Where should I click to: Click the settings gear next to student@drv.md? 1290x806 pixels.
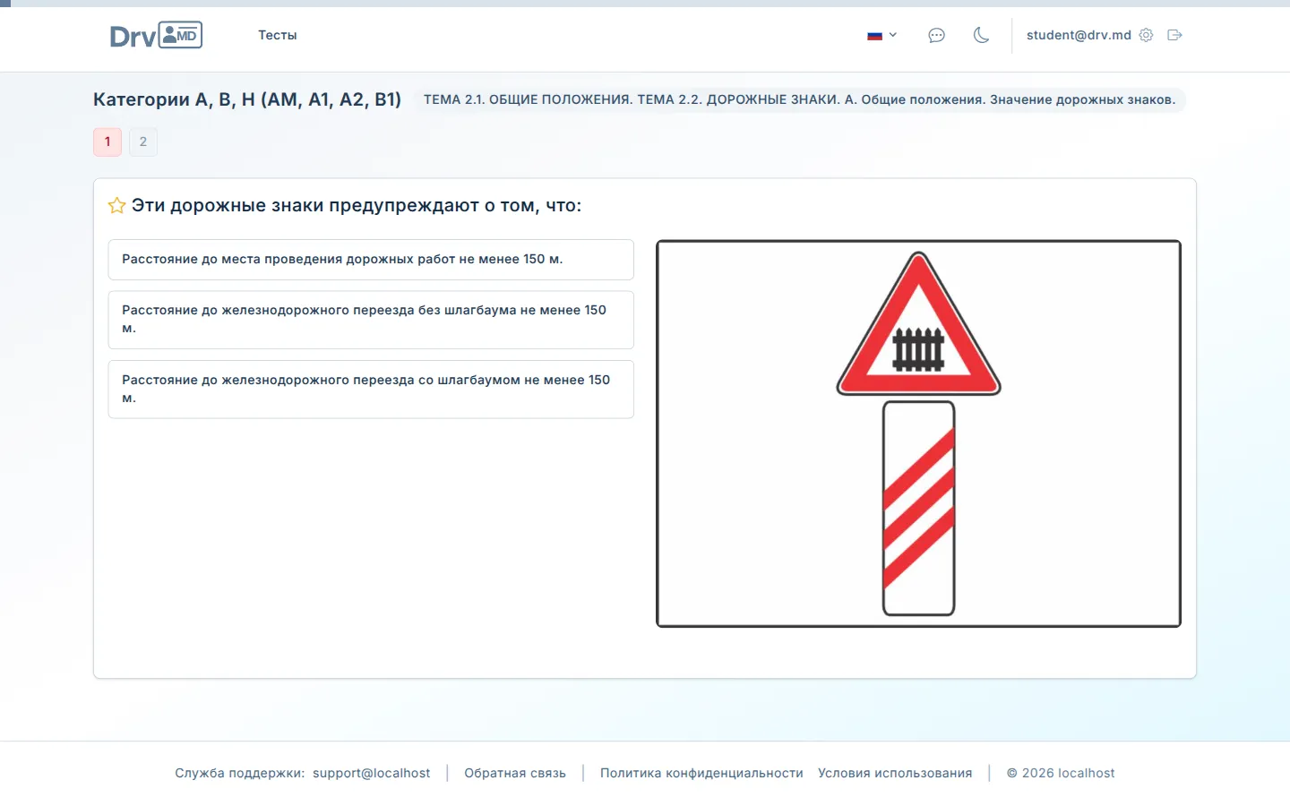(1146, 35)
